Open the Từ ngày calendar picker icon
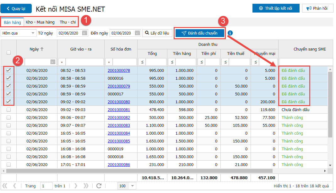The width and height of the screenshot is (336, 193). tap(85, 33)
